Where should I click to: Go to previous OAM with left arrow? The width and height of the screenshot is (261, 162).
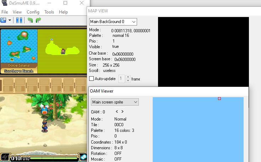[x=117, y=112]
